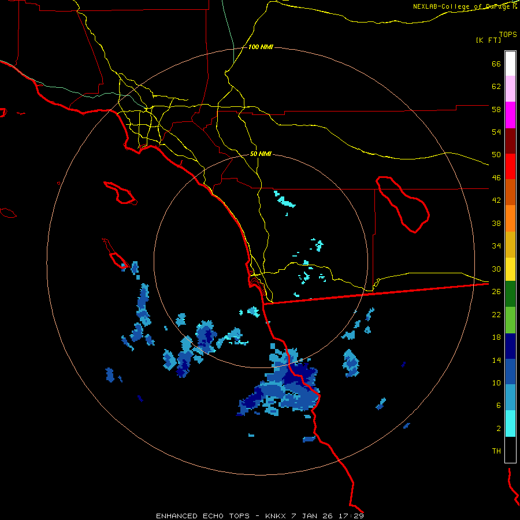520x520 pixels.
Task: Click the '[K FT]' units label
Action: pos(488,40)
